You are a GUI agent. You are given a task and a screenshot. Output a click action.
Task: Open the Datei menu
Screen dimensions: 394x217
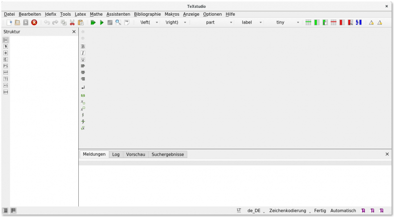9,14
